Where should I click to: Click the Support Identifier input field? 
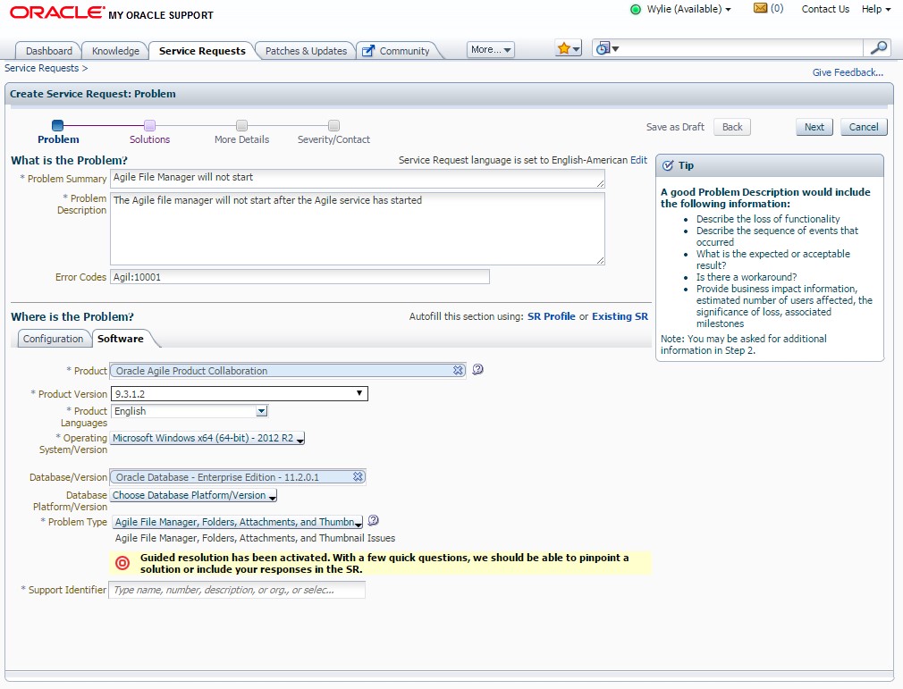click(x=237, y=589)
